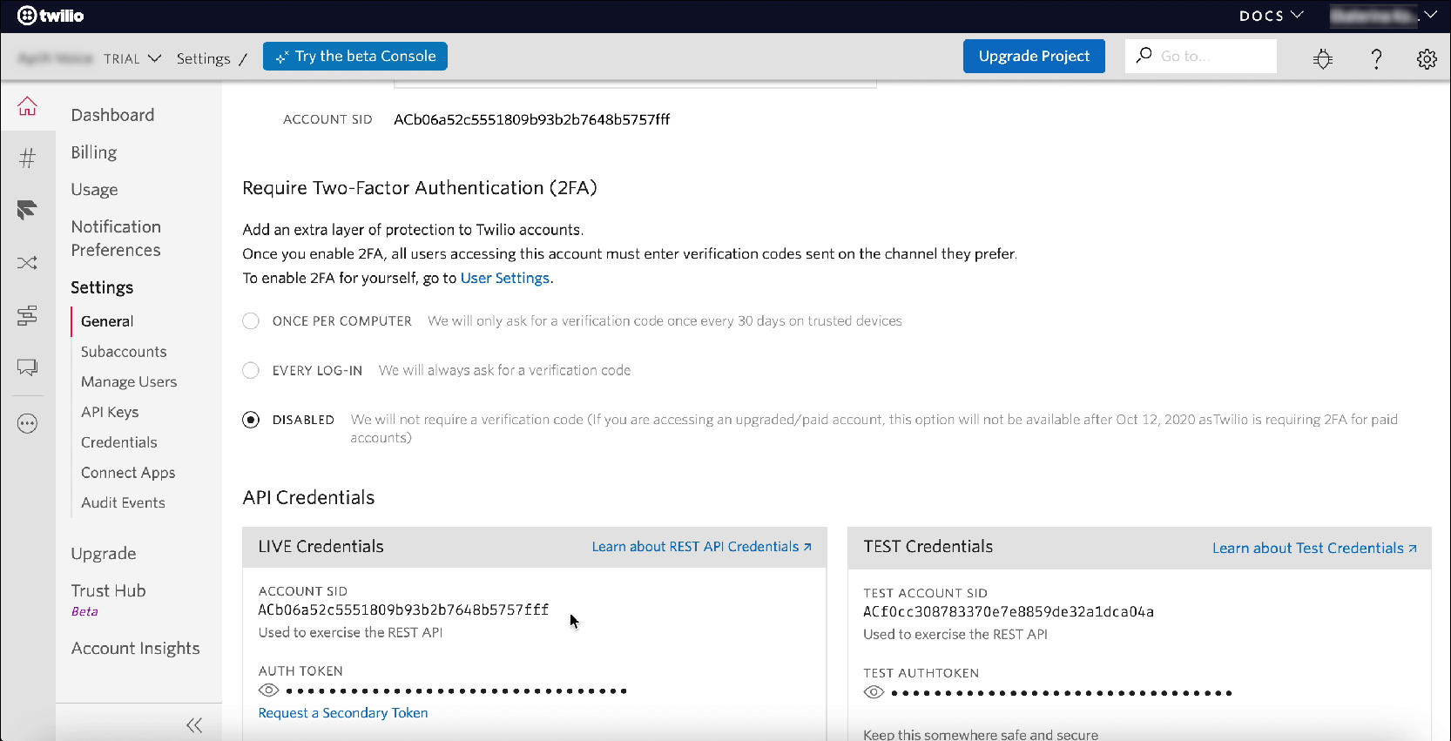Viewport: 1451px width, 741px height.
Task: Open the Trial project switcher dropdown
Action: [132, 58]
